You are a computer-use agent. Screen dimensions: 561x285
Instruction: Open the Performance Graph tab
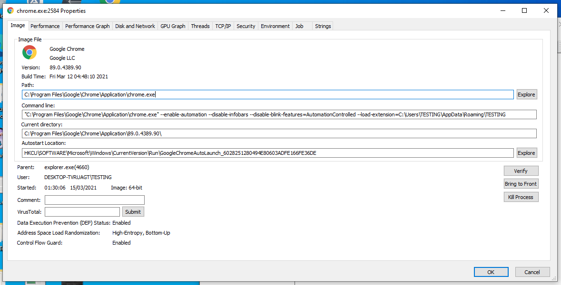(87, 26)
